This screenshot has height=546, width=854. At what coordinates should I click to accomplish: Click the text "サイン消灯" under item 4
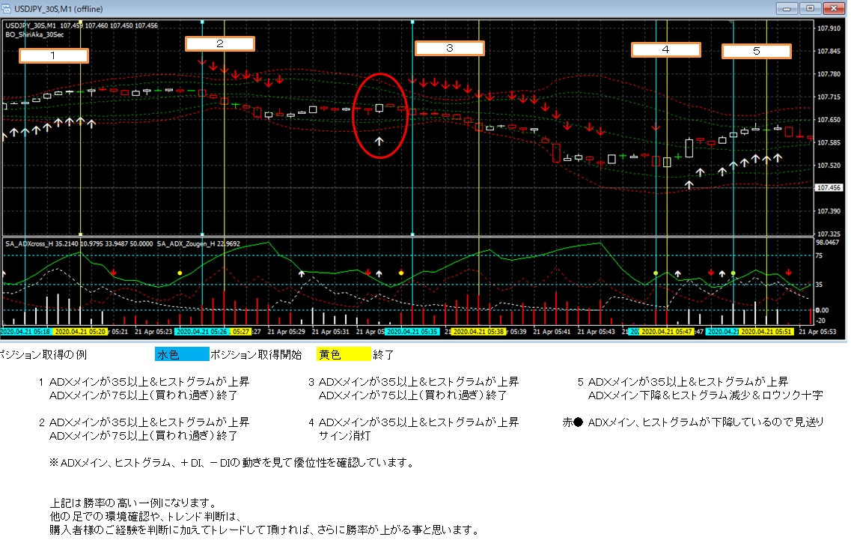[345, 435]
